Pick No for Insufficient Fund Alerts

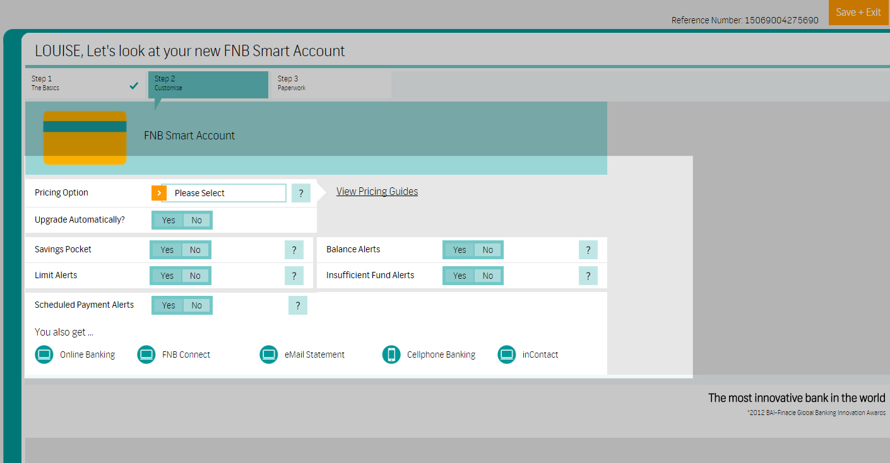click(488, 276)
